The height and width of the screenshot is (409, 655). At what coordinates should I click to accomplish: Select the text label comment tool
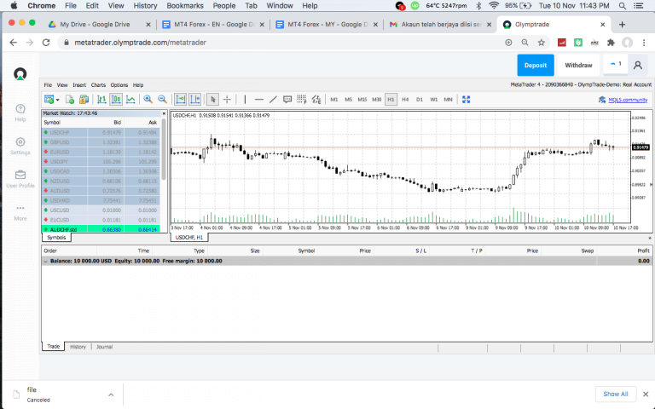pos(287,100)
